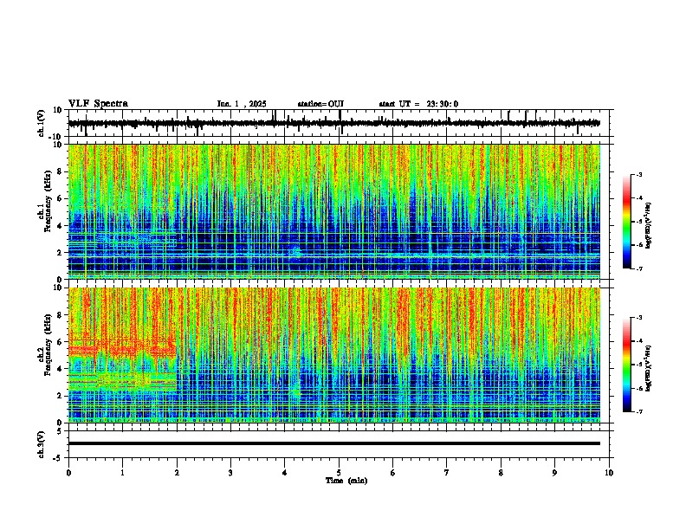Click the "6" kHz tick on ch.2 frequency axis

click(x=61, y=342)
